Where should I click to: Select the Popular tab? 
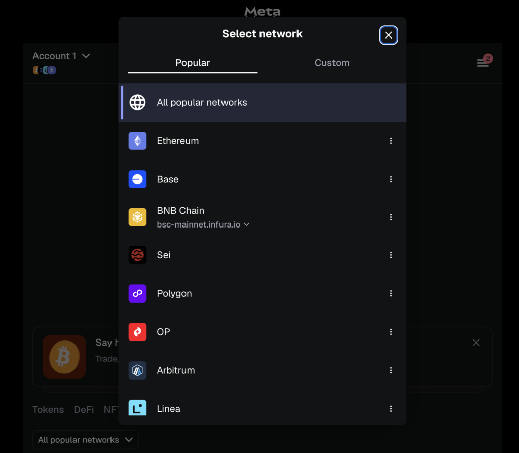click(193, 62)
